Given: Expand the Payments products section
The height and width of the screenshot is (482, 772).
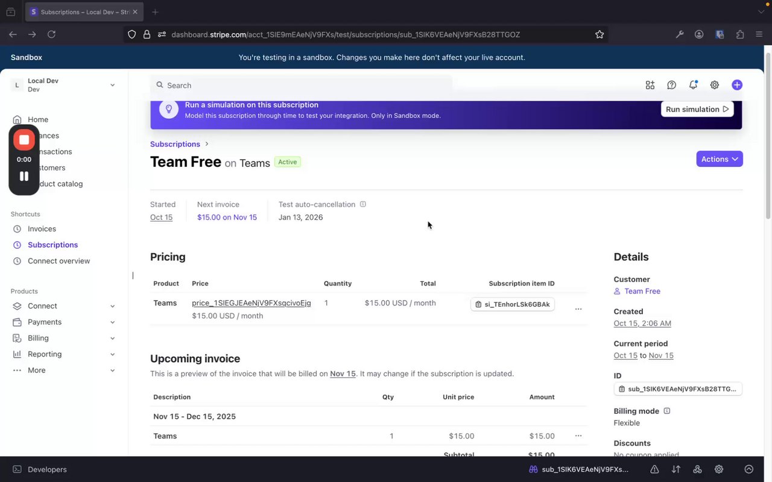Looking at the screenshot, I should click(x=113, y=322).
